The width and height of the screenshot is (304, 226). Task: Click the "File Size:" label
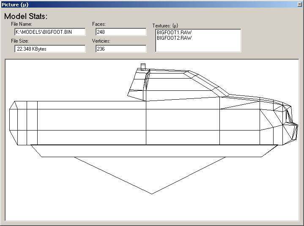click(23, 41)
